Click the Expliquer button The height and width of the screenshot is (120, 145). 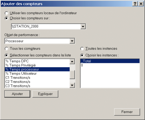(45, 94)
